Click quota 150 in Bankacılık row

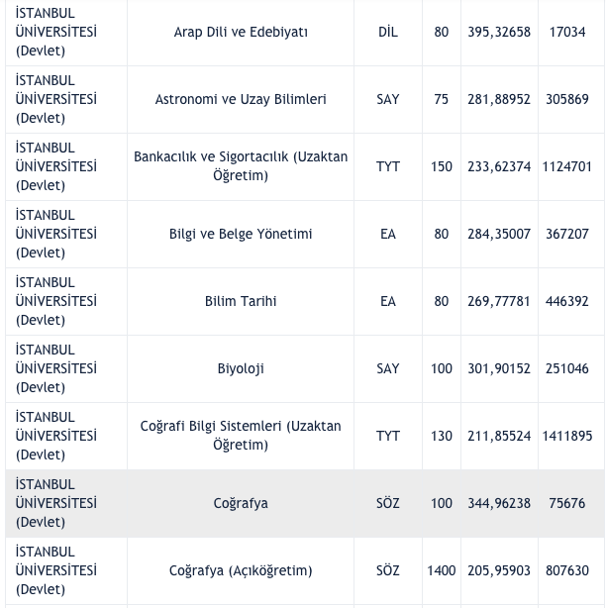[x=442, y=166]
